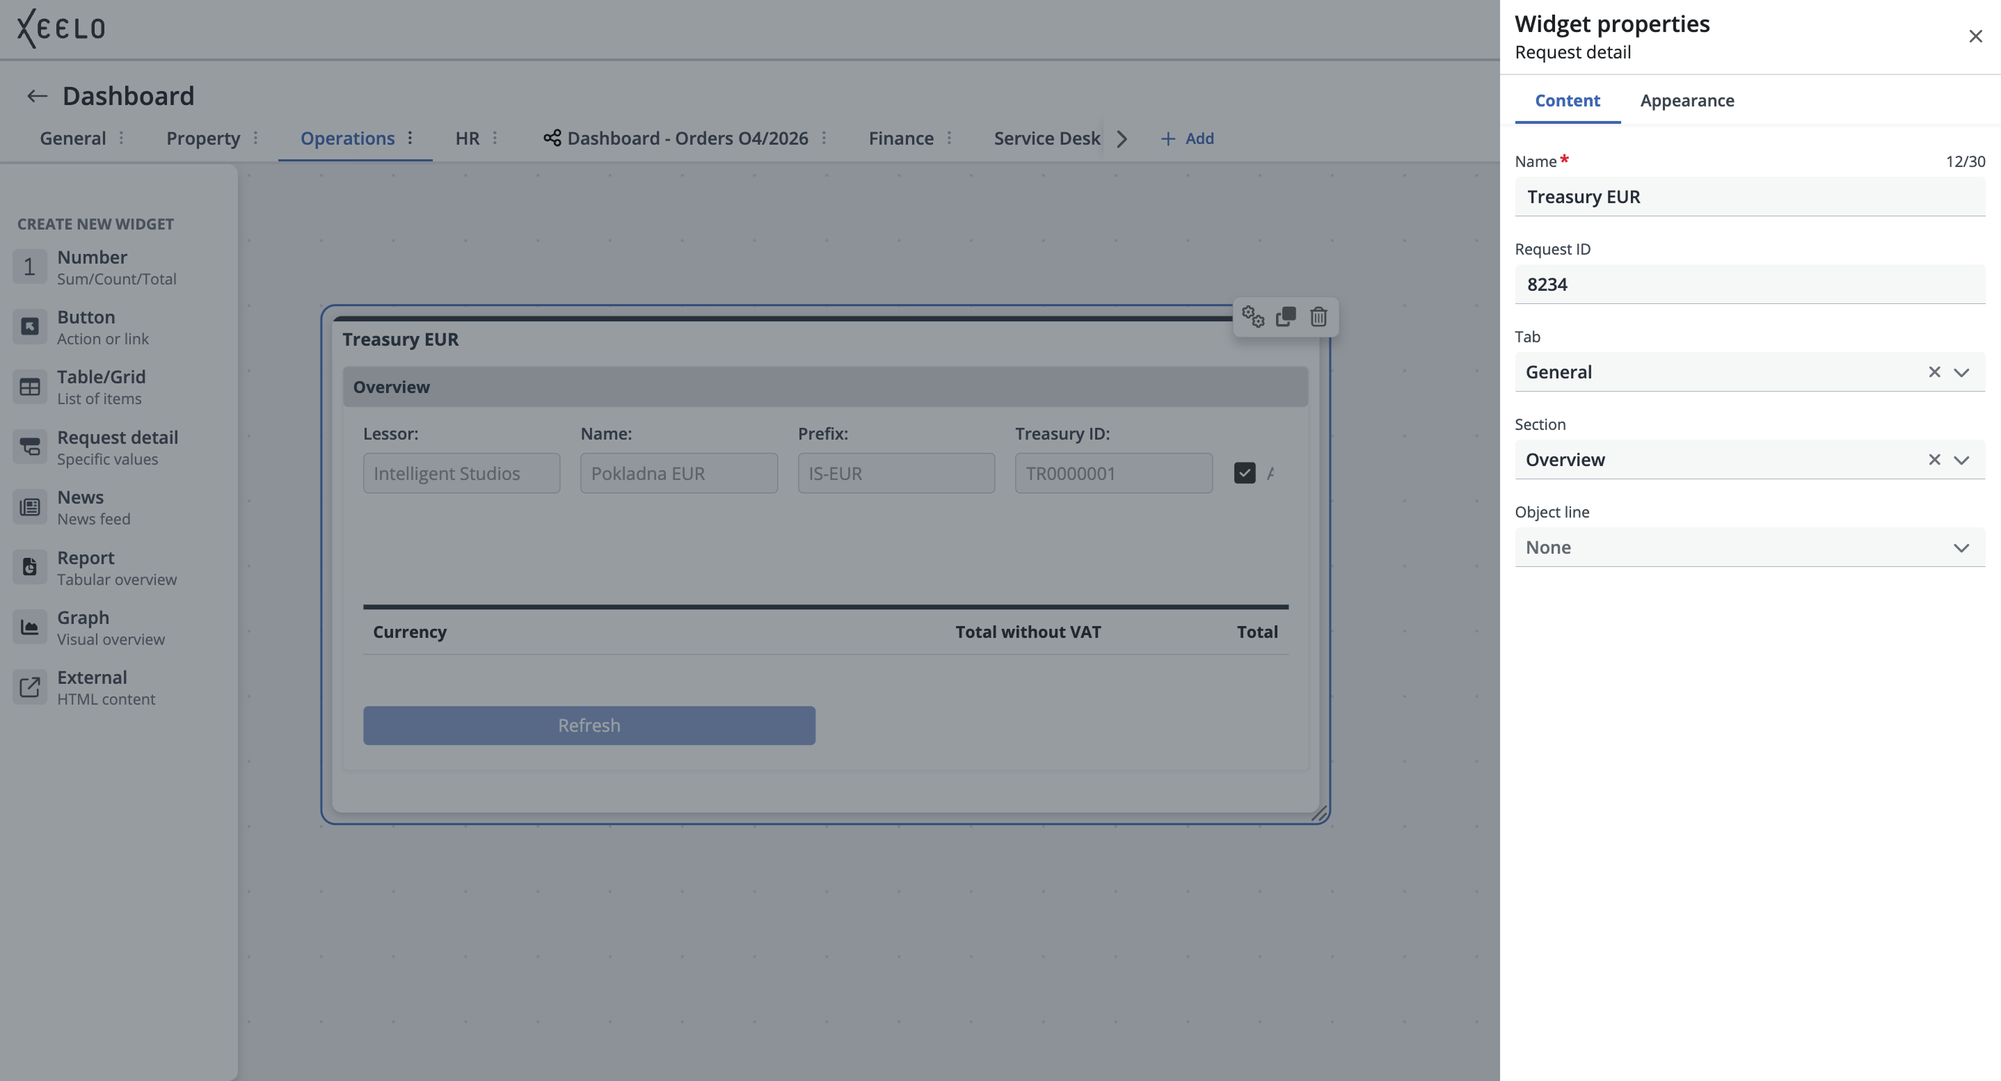The image size is (2001, 1081).
Task: Click the Xeelo logo
Action: point(61,29)
